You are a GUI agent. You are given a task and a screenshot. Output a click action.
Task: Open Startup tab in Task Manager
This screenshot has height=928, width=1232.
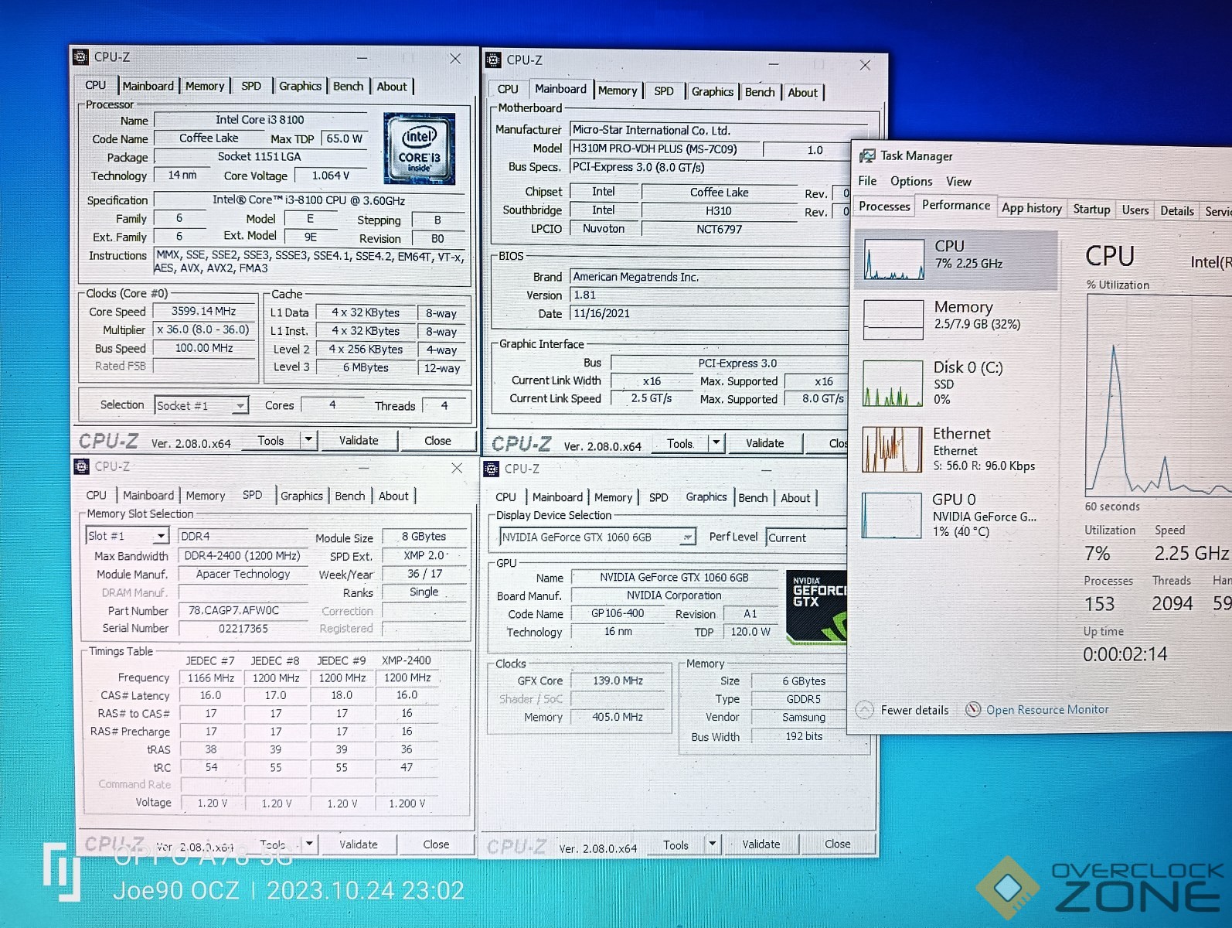pyautogui.click(x=1091, y=209)
